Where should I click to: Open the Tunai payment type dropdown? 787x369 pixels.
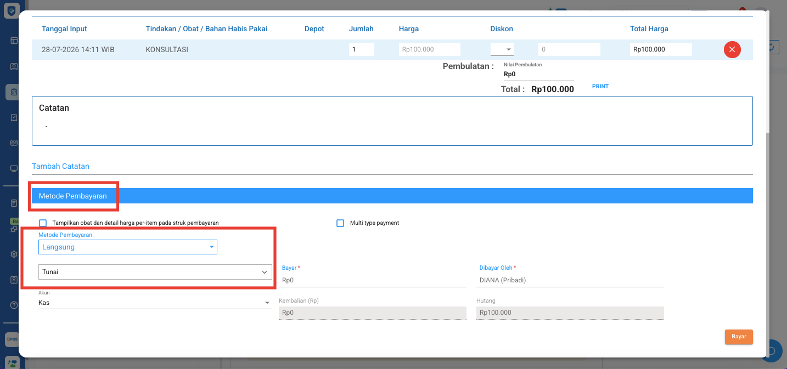pos(155,272)
